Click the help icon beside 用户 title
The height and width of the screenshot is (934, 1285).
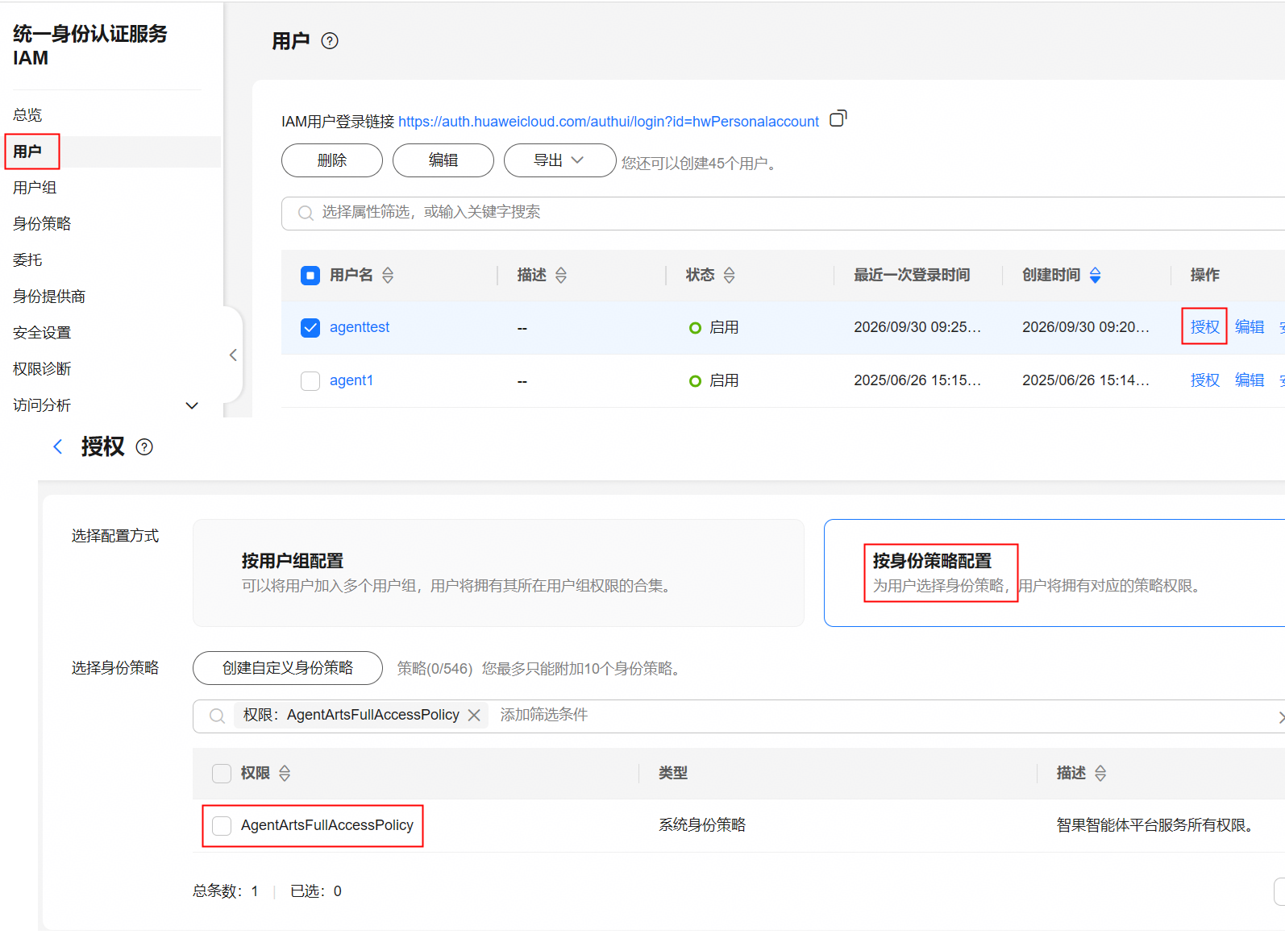(x=330, y=41)
